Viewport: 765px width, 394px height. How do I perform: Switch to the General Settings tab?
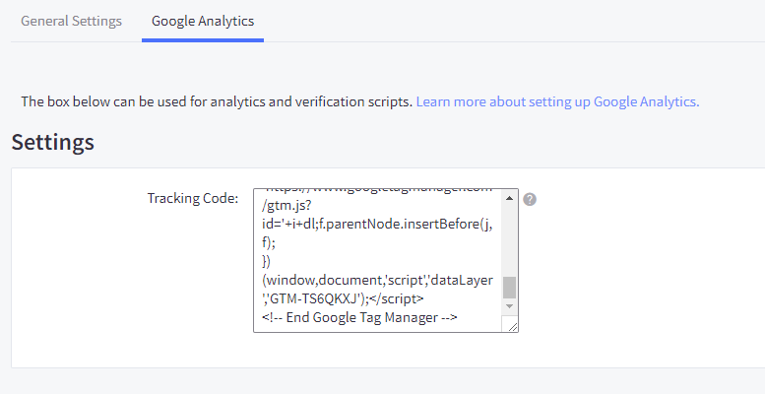71,21
